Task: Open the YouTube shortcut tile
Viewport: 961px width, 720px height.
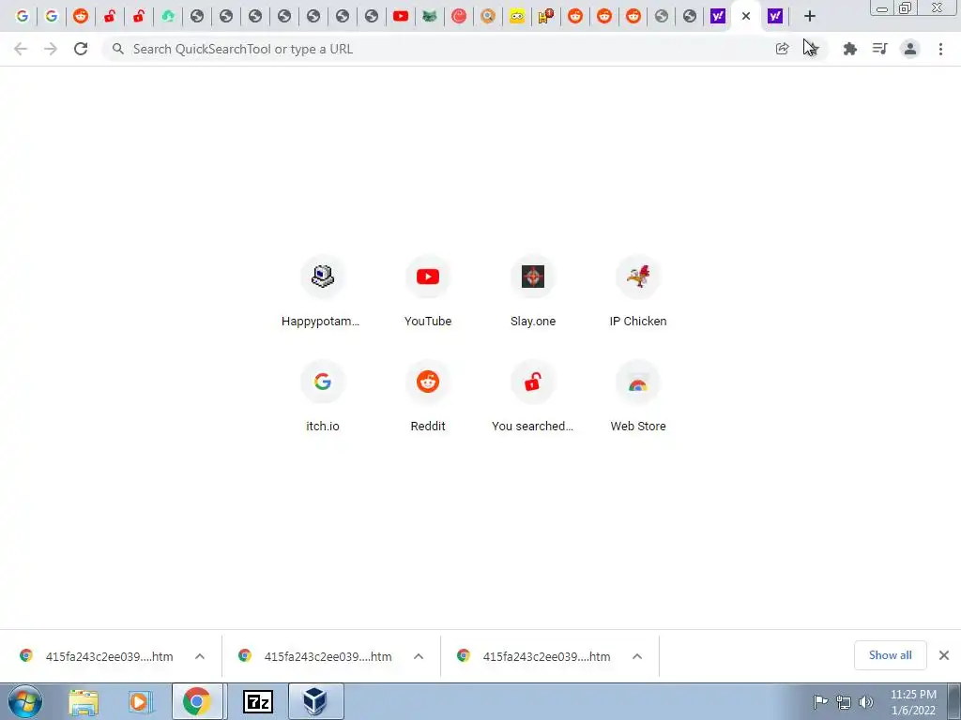Action: point(428,293)
